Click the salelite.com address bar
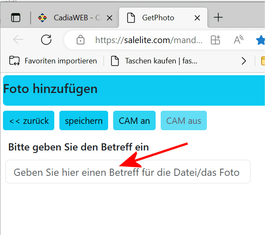Image resolution: width=265 pixels, height=235 pixels. coord(149,40)
